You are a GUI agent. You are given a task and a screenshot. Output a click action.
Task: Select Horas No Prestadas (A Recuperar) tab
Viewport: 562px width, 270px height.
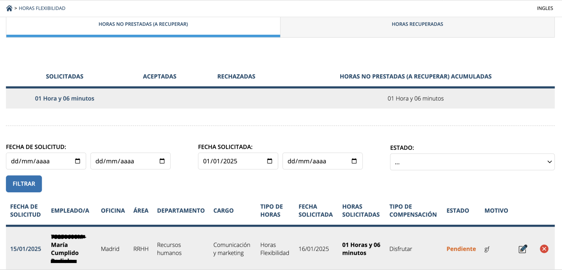[x=143, y=24]
